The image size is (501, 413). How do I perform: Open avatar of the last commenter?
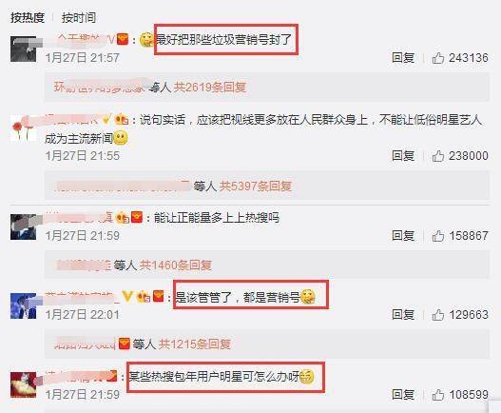click(x=24, y=384)
